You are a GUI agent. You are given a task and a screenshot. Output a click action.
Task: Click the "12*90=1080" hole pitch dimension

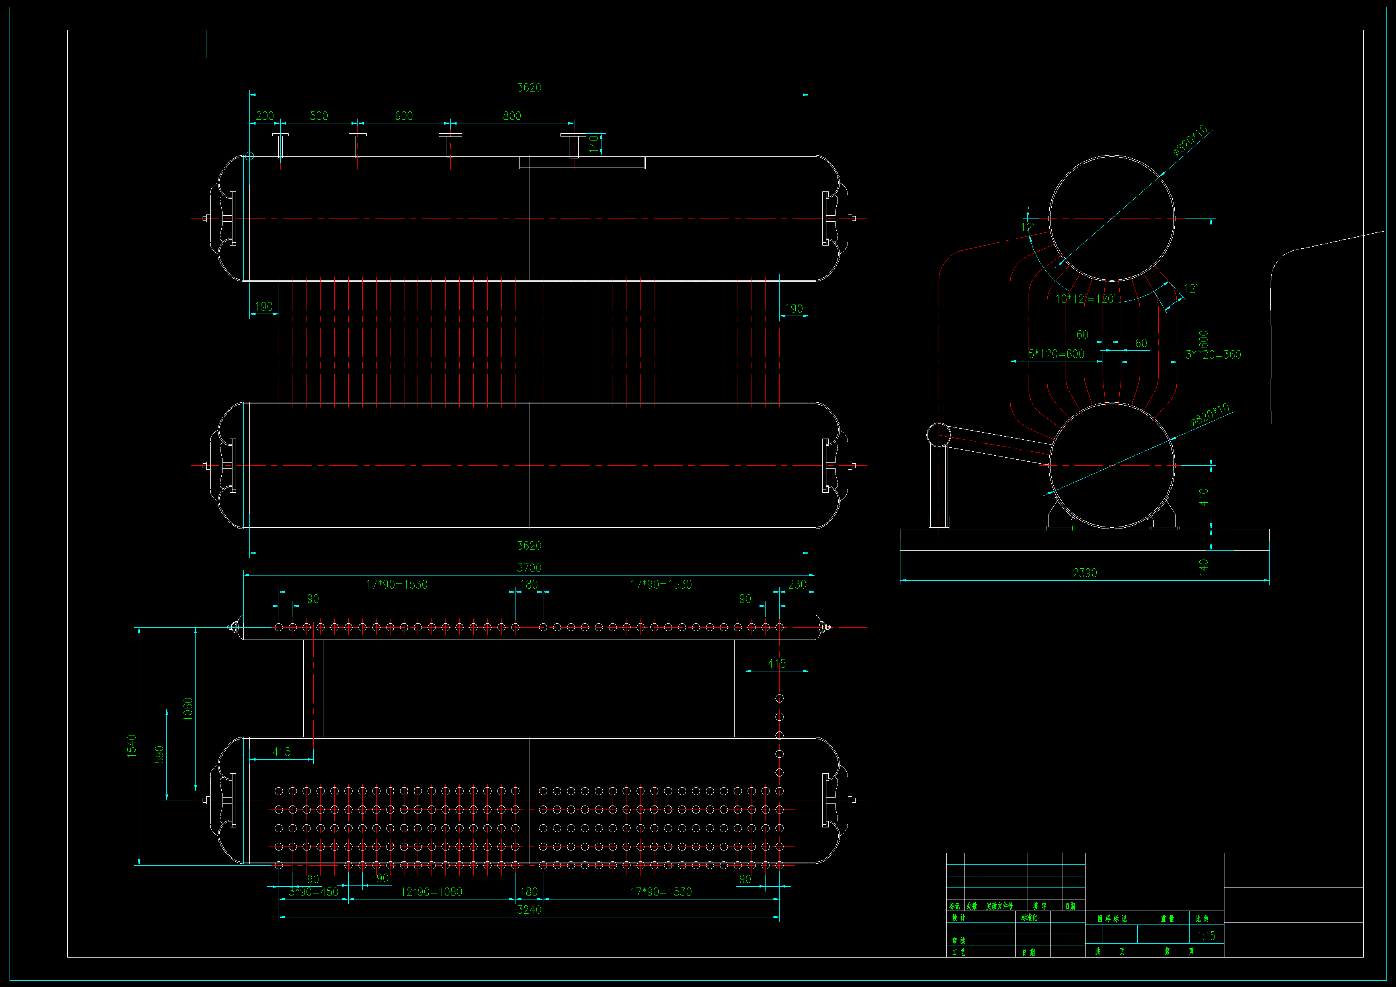click(x=431, y=891)
